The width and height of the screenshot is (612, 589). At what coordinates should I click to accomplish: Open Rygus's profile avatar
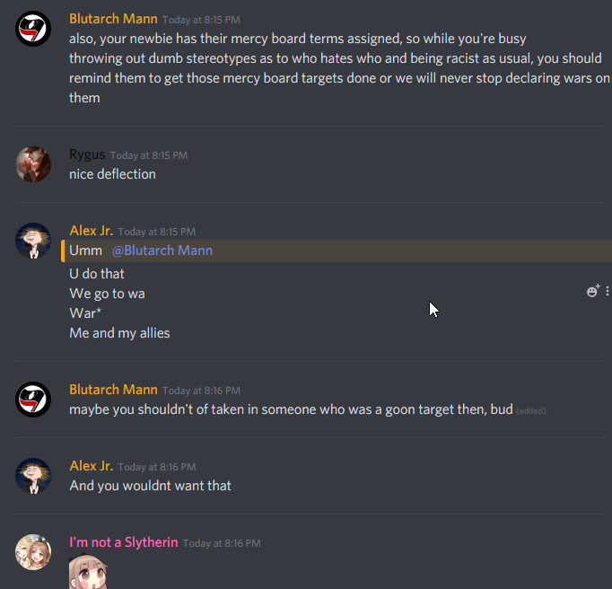(x=33, y=164)
